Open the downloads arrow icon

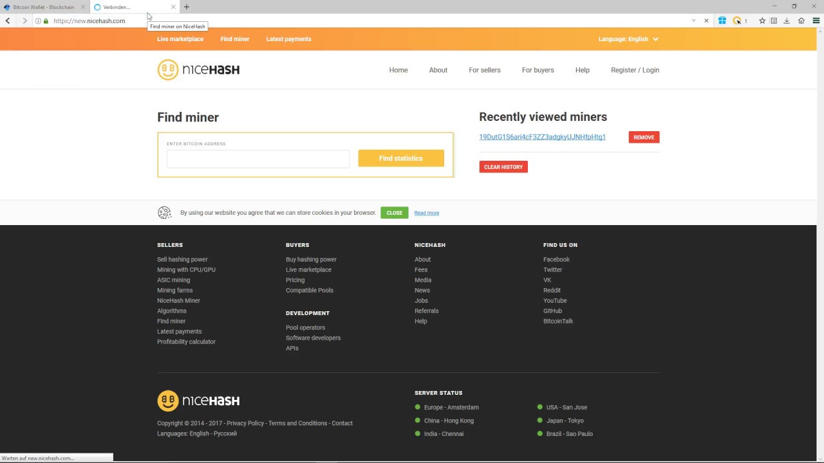[787, 21]
